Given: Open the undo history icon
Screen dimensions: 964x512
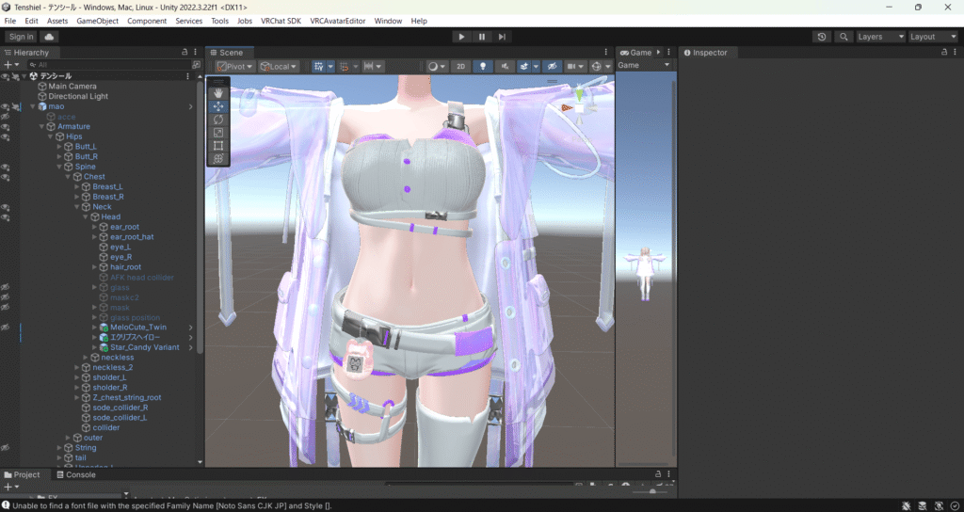Looking at the screenshot, I should (x=822, y=37).
